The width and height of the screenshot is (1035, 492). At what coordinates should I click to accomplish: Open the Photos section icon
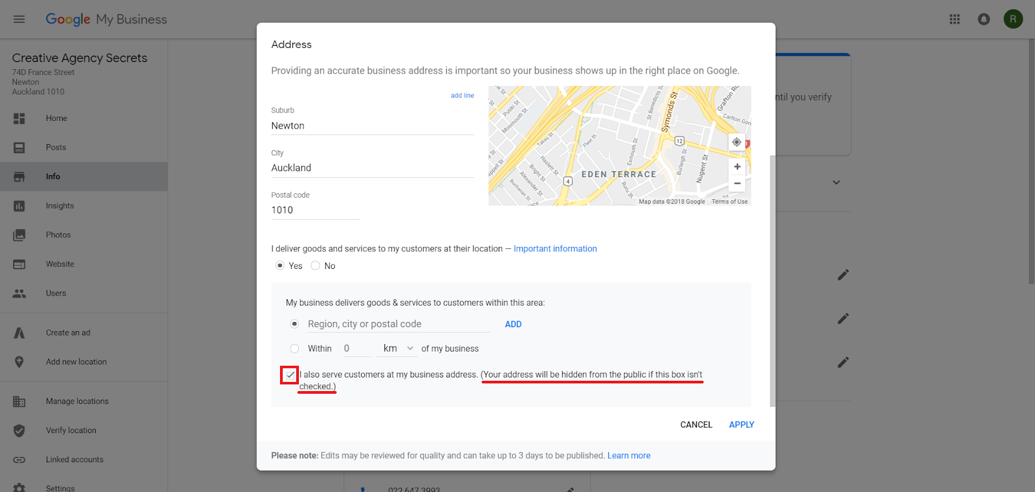(x=19, y=234)
